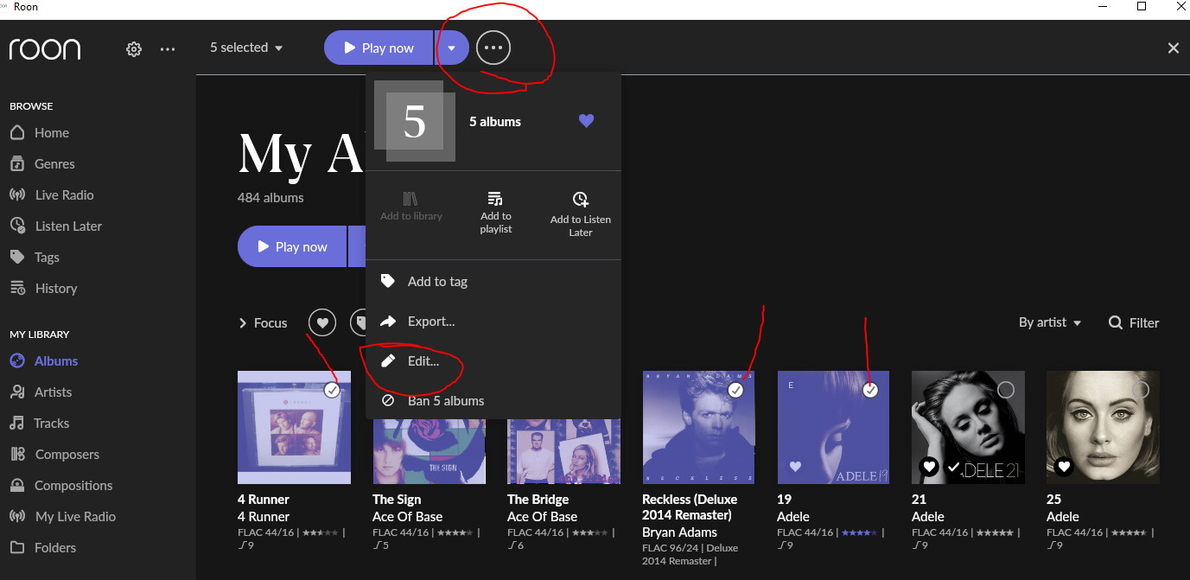Open The Sign album title link
1190x580 pixels.
[x=397, y=500]
